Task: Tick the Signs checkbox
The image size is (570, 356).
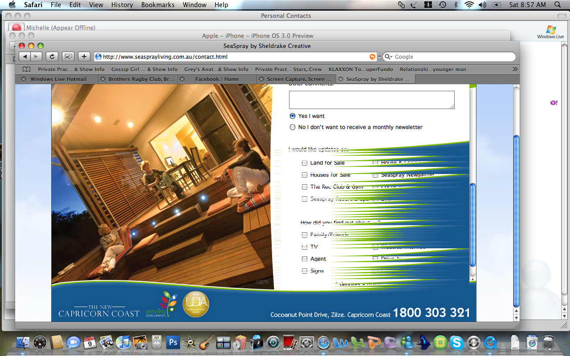Action: tap(305, 271)
